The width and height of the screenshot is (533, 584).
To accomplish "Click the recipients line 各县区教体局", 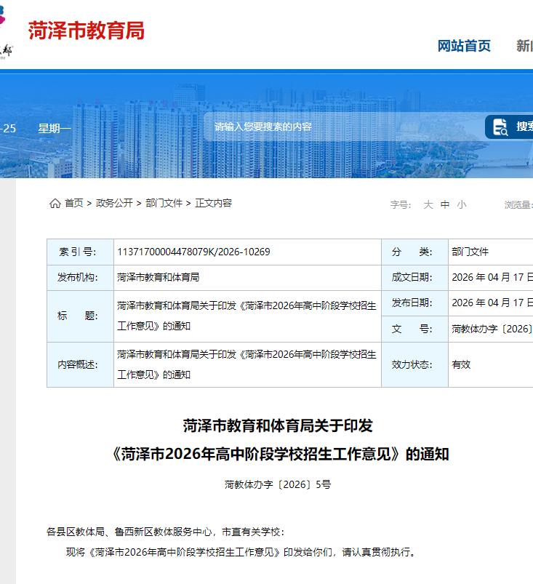I will pos(165,532).
